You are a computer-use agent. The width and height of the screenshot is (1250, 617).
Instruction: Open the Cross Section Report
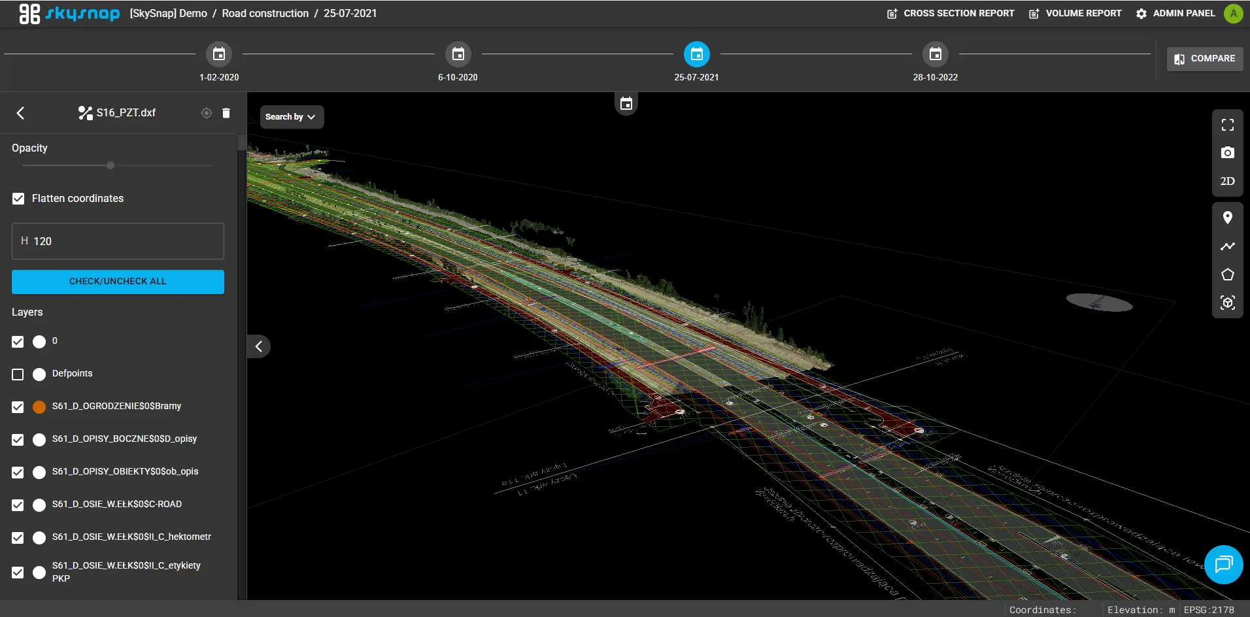point(951,13)
